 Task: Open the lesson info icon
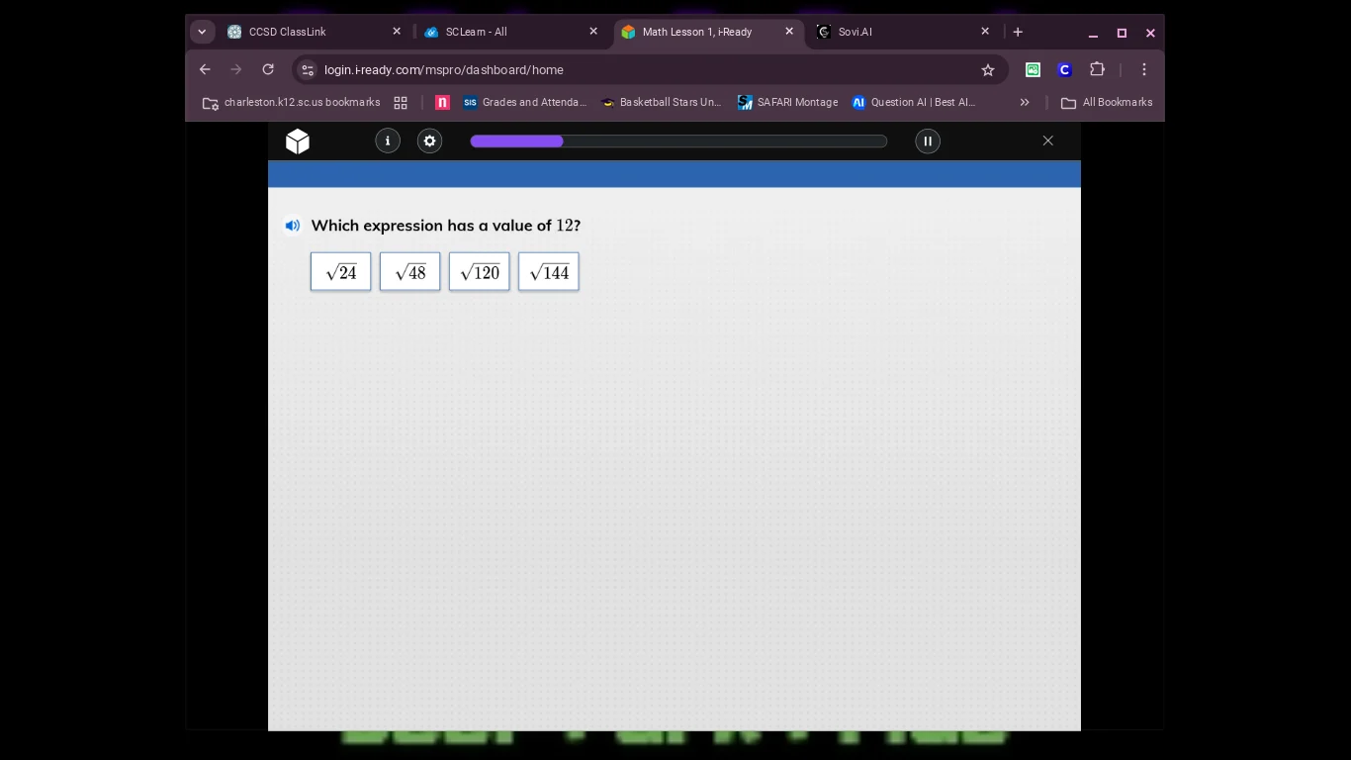point(388,142)
